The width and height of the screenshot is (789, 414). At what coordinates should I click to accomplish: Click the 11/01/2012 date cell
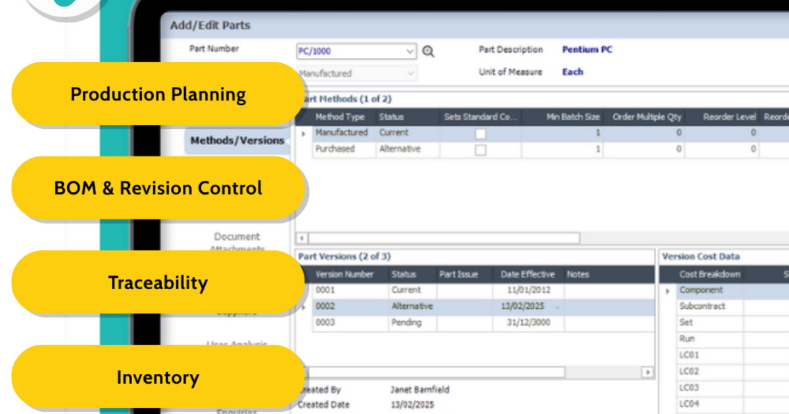click(x=528, y=290)
